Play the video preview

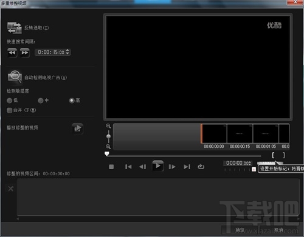click(158, 166)
